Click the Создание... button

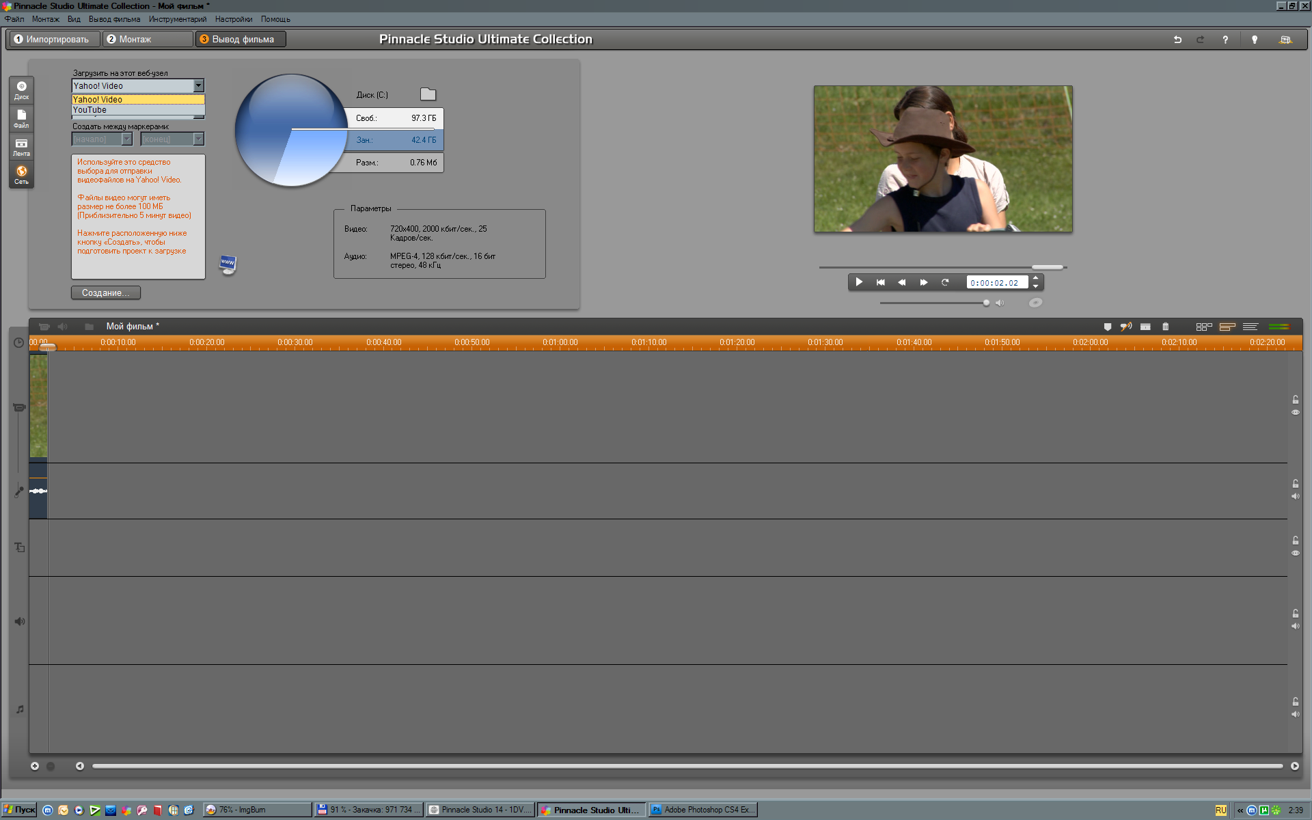[x=106, y=292]
